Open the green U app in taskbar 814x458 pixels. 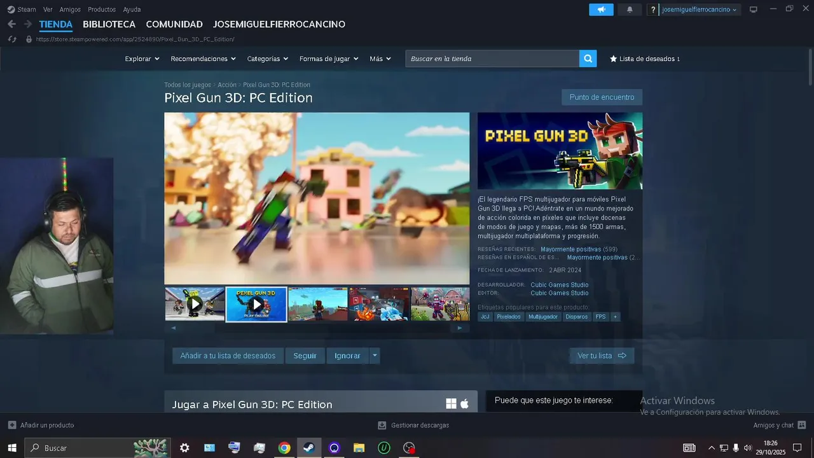[x=384, y=448]
